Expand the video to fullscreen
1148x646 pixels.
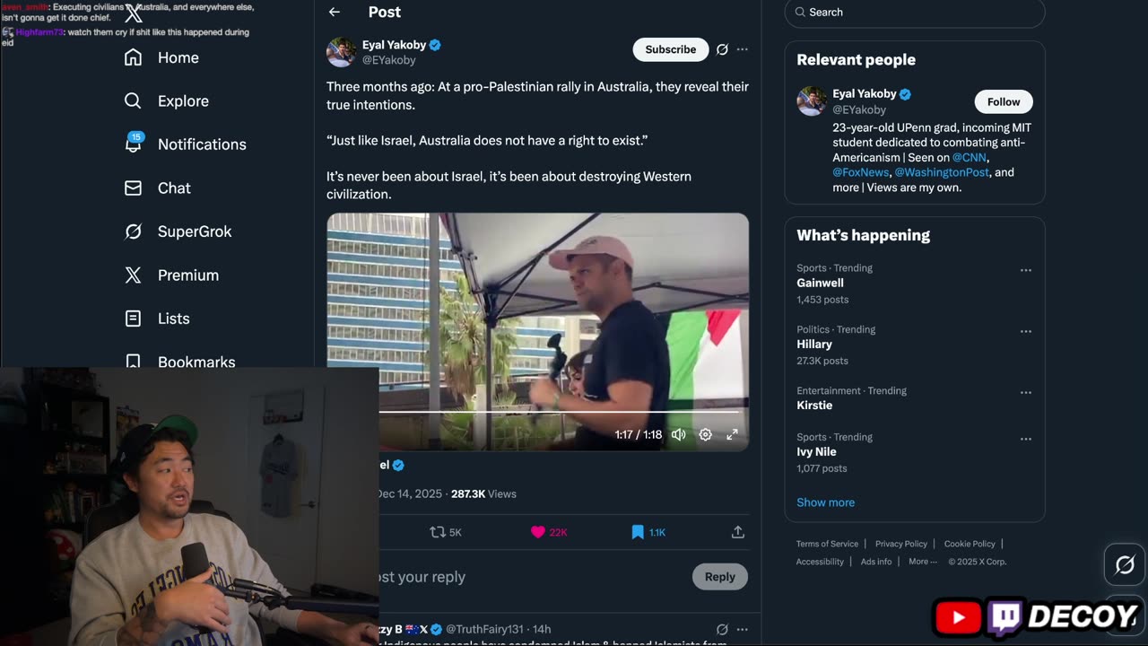tap(732, 434)
